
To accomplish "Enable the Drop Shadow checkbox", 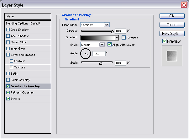I will [8, 30].
